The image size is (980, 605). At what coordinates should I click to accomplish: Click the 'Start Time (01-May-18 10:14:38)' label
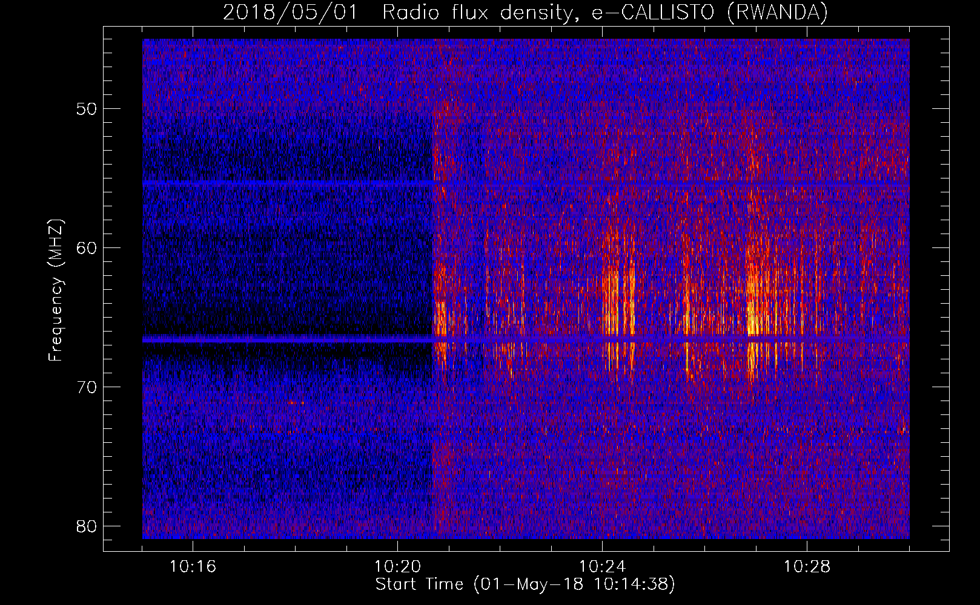[525, 584]
